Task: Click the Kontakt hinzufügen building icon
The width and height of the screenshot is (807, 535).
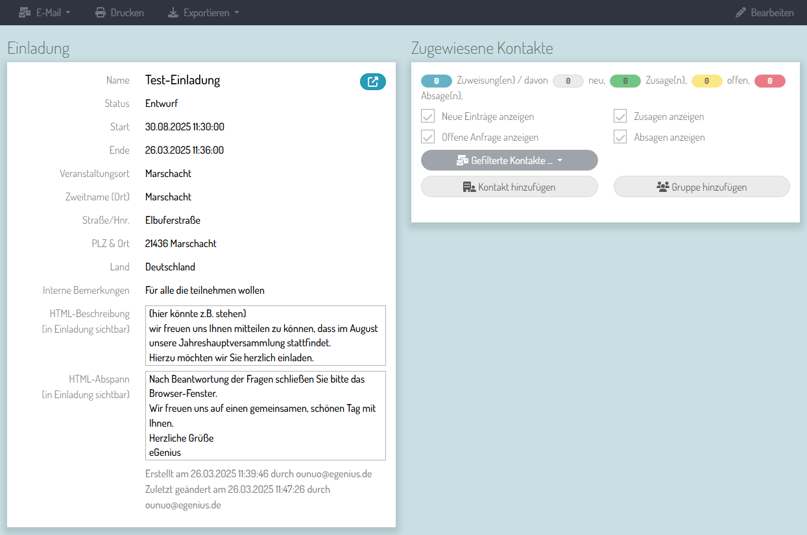Action: pos(469,187)
